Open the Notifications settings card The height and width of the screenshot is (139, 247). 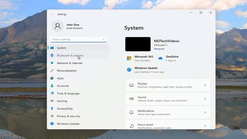point(167,112)
